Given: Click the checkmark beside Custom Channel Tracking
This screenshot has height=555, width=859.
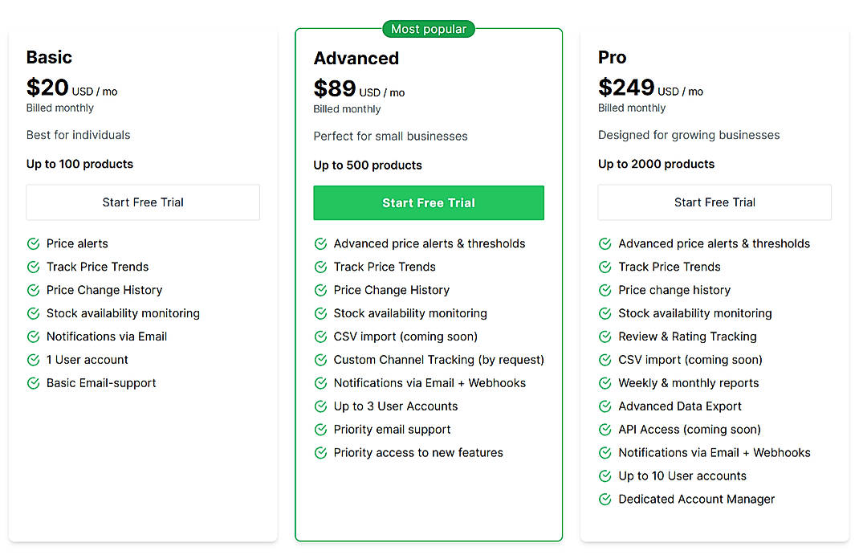Looking at the screenshot, I should (320, 360).
